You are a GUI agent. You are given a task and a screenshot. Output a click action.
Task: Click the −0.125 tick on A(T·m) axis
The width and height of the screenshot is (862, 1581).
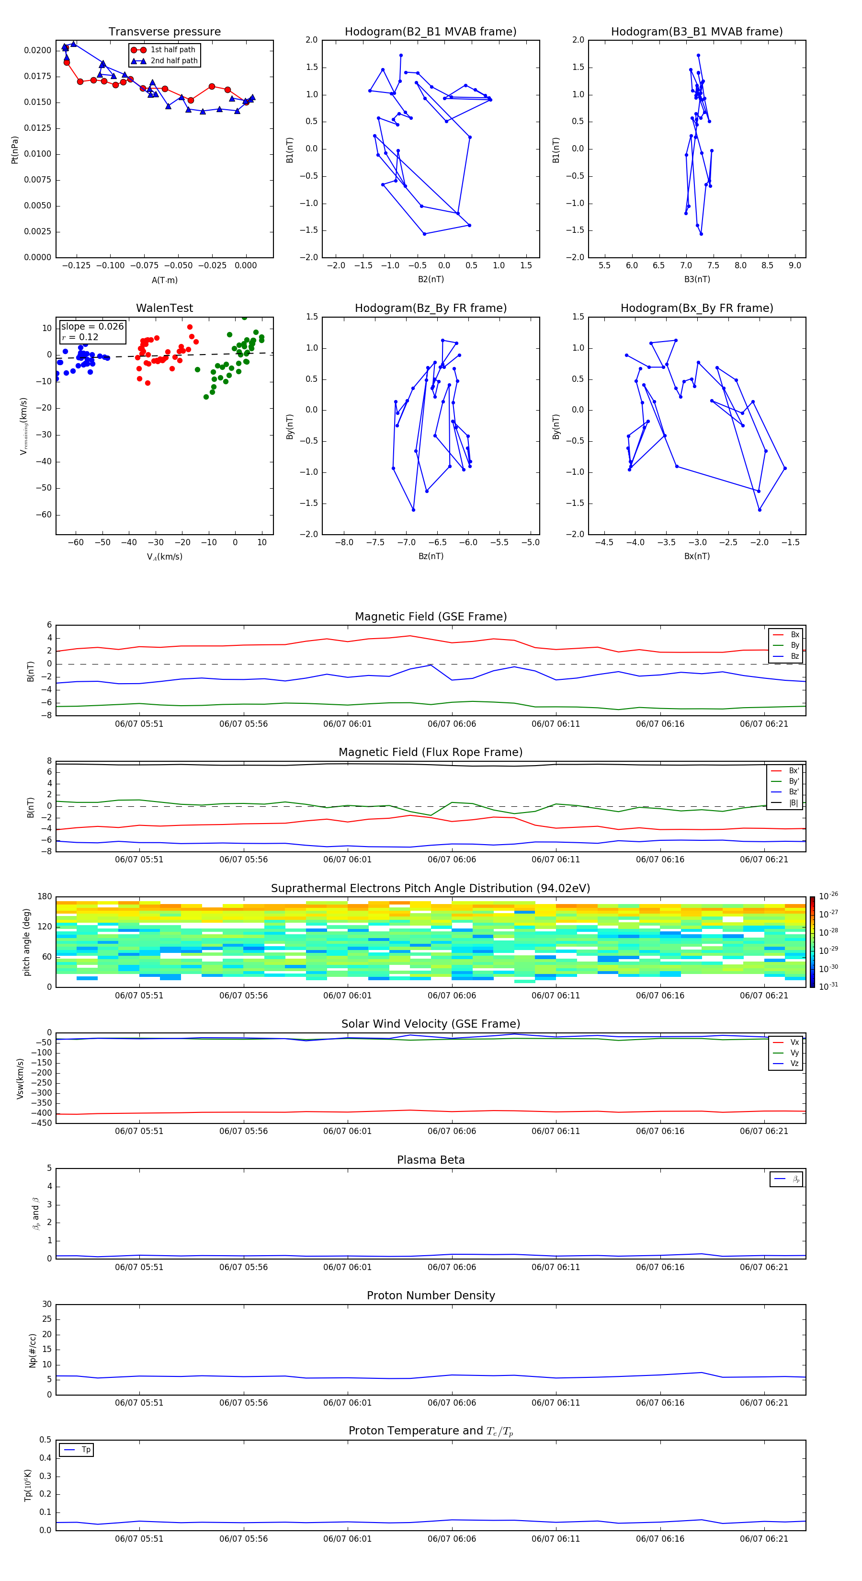[x=77, y=266]
